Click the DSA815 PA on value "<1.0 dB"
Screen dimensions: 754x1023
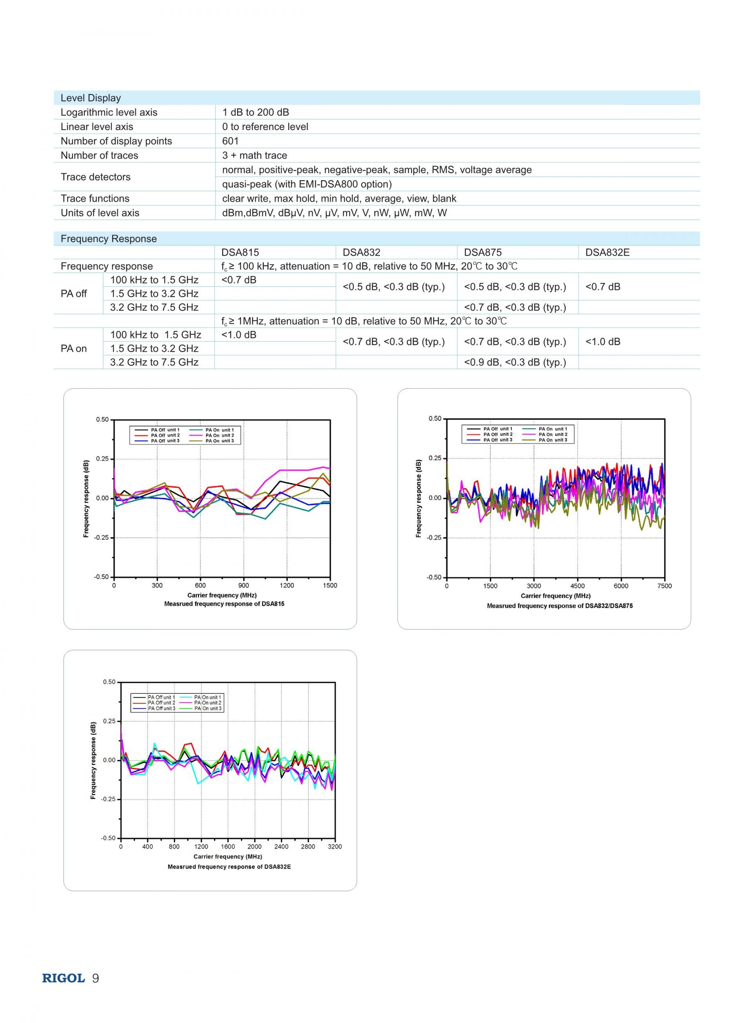239,335
